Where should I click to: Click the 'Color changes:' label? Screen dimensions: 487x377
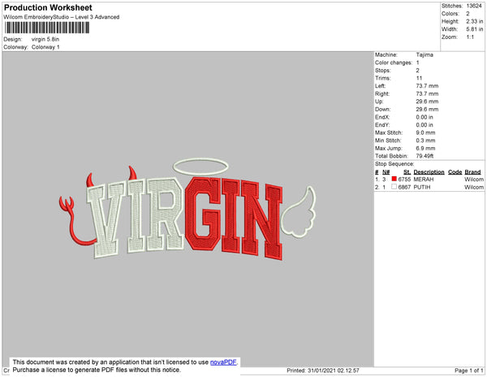(394, 63)
